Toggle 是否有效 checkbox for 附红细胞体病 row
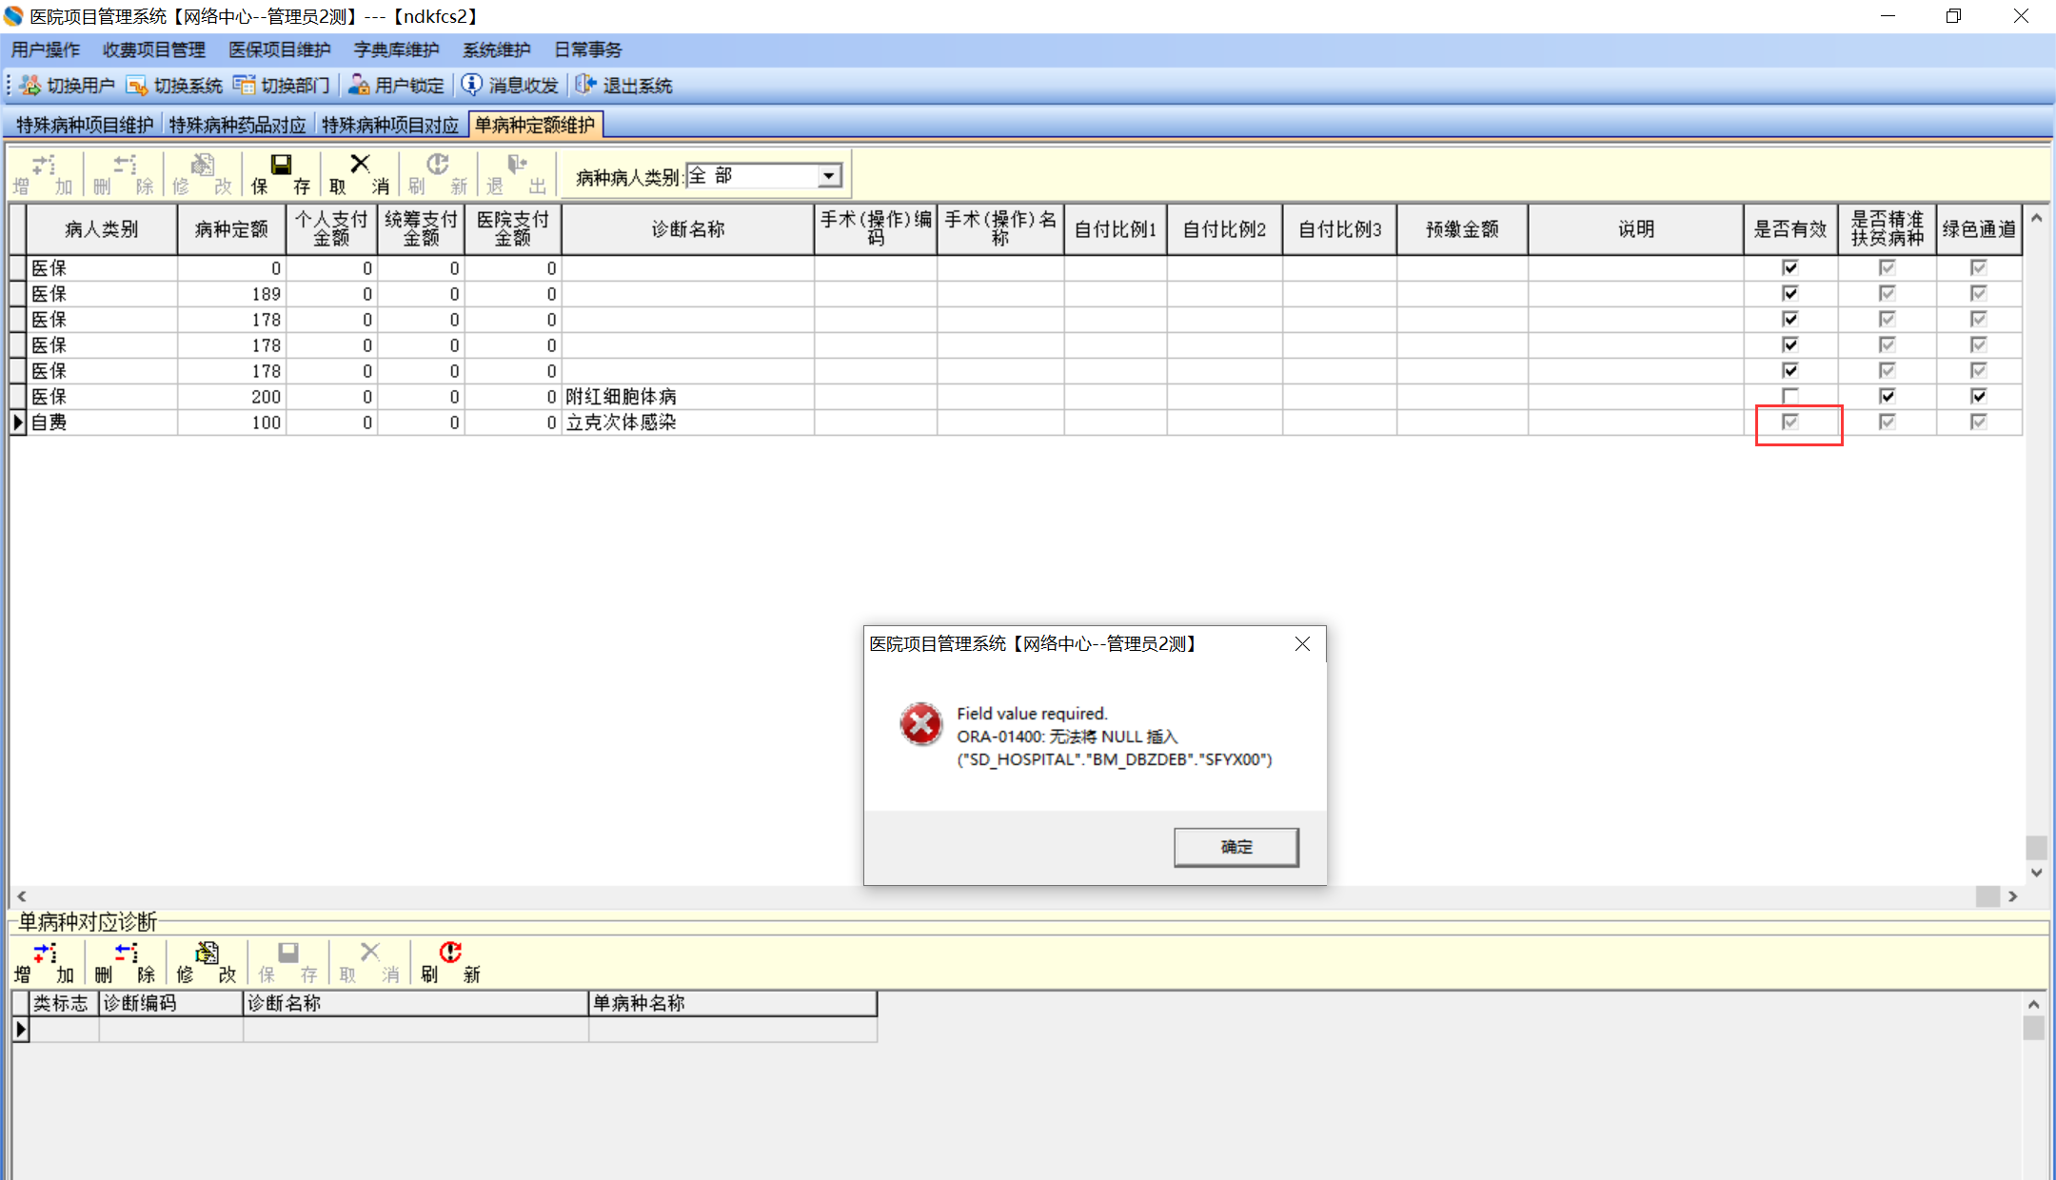 (x=1790, y=396)
